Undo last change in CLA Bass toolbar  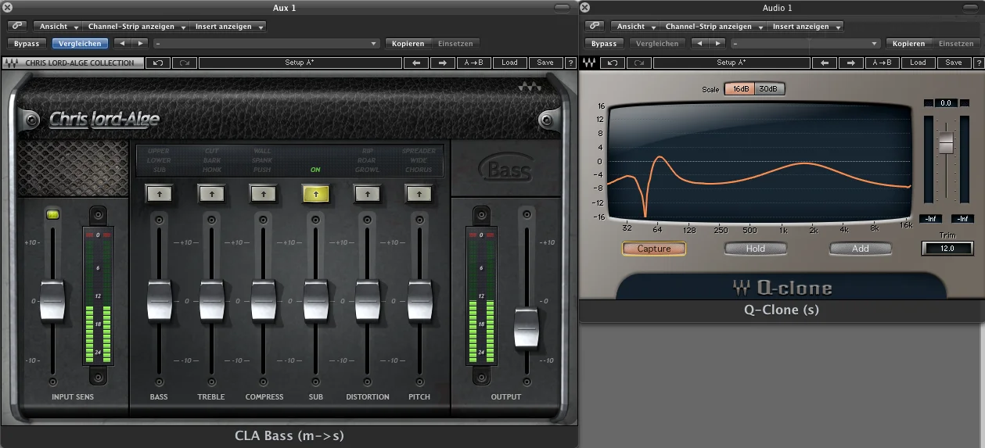point(158,63)
